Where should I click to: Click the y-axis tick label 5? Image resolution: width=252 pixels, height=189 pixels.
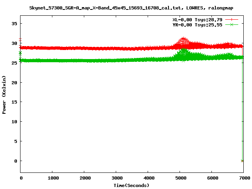[16, 141]
